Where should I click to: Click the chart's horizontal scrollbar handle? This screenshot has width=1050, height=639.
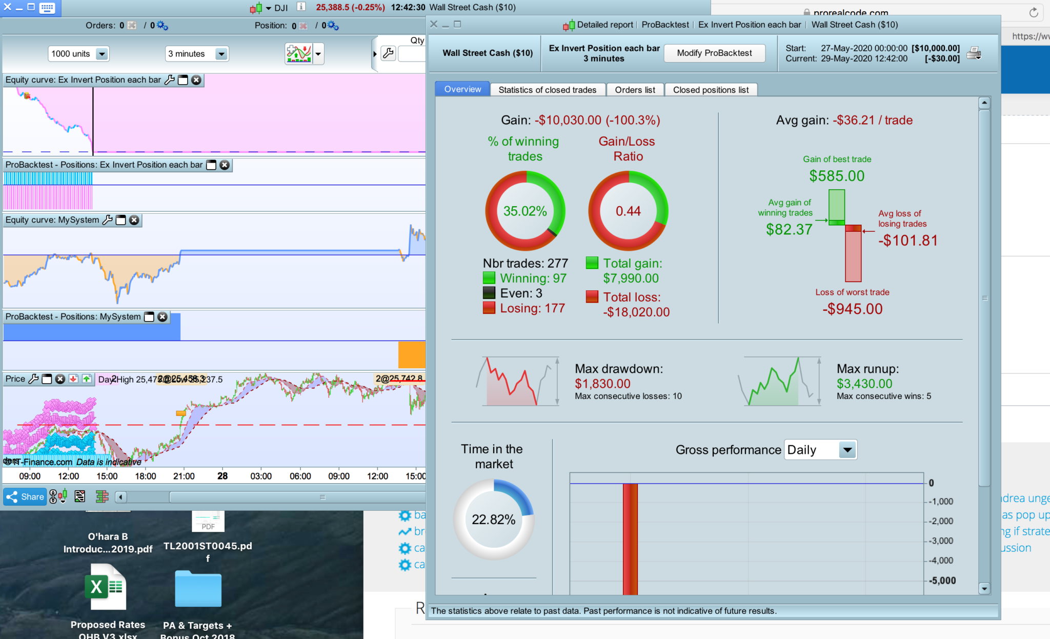(322, 497)
